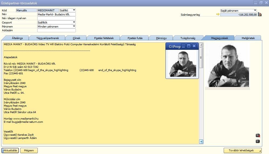Click the Rövid név MEDIA MARKT line

click(x=30, y=64)
